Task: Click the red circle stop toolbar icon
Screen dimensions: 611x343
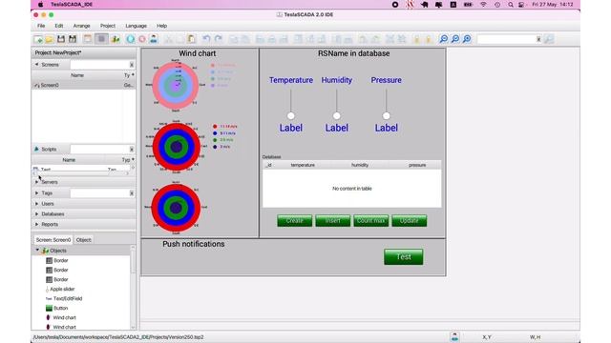Action: (142, 39)
